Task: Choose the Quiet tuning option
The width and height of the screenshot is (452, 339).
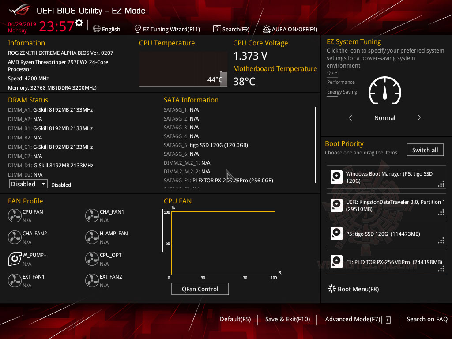Action: point(333,73)
